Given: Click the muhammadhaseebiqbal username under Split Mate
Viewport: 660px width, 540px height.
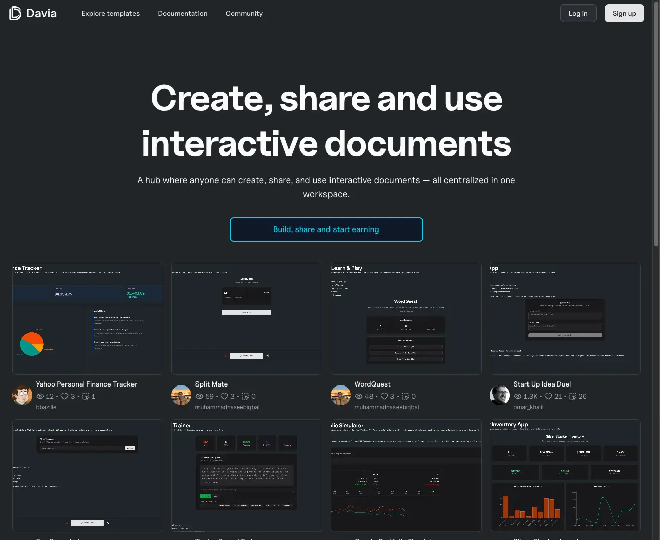Looking at the screenshot, I should [227, 407].
